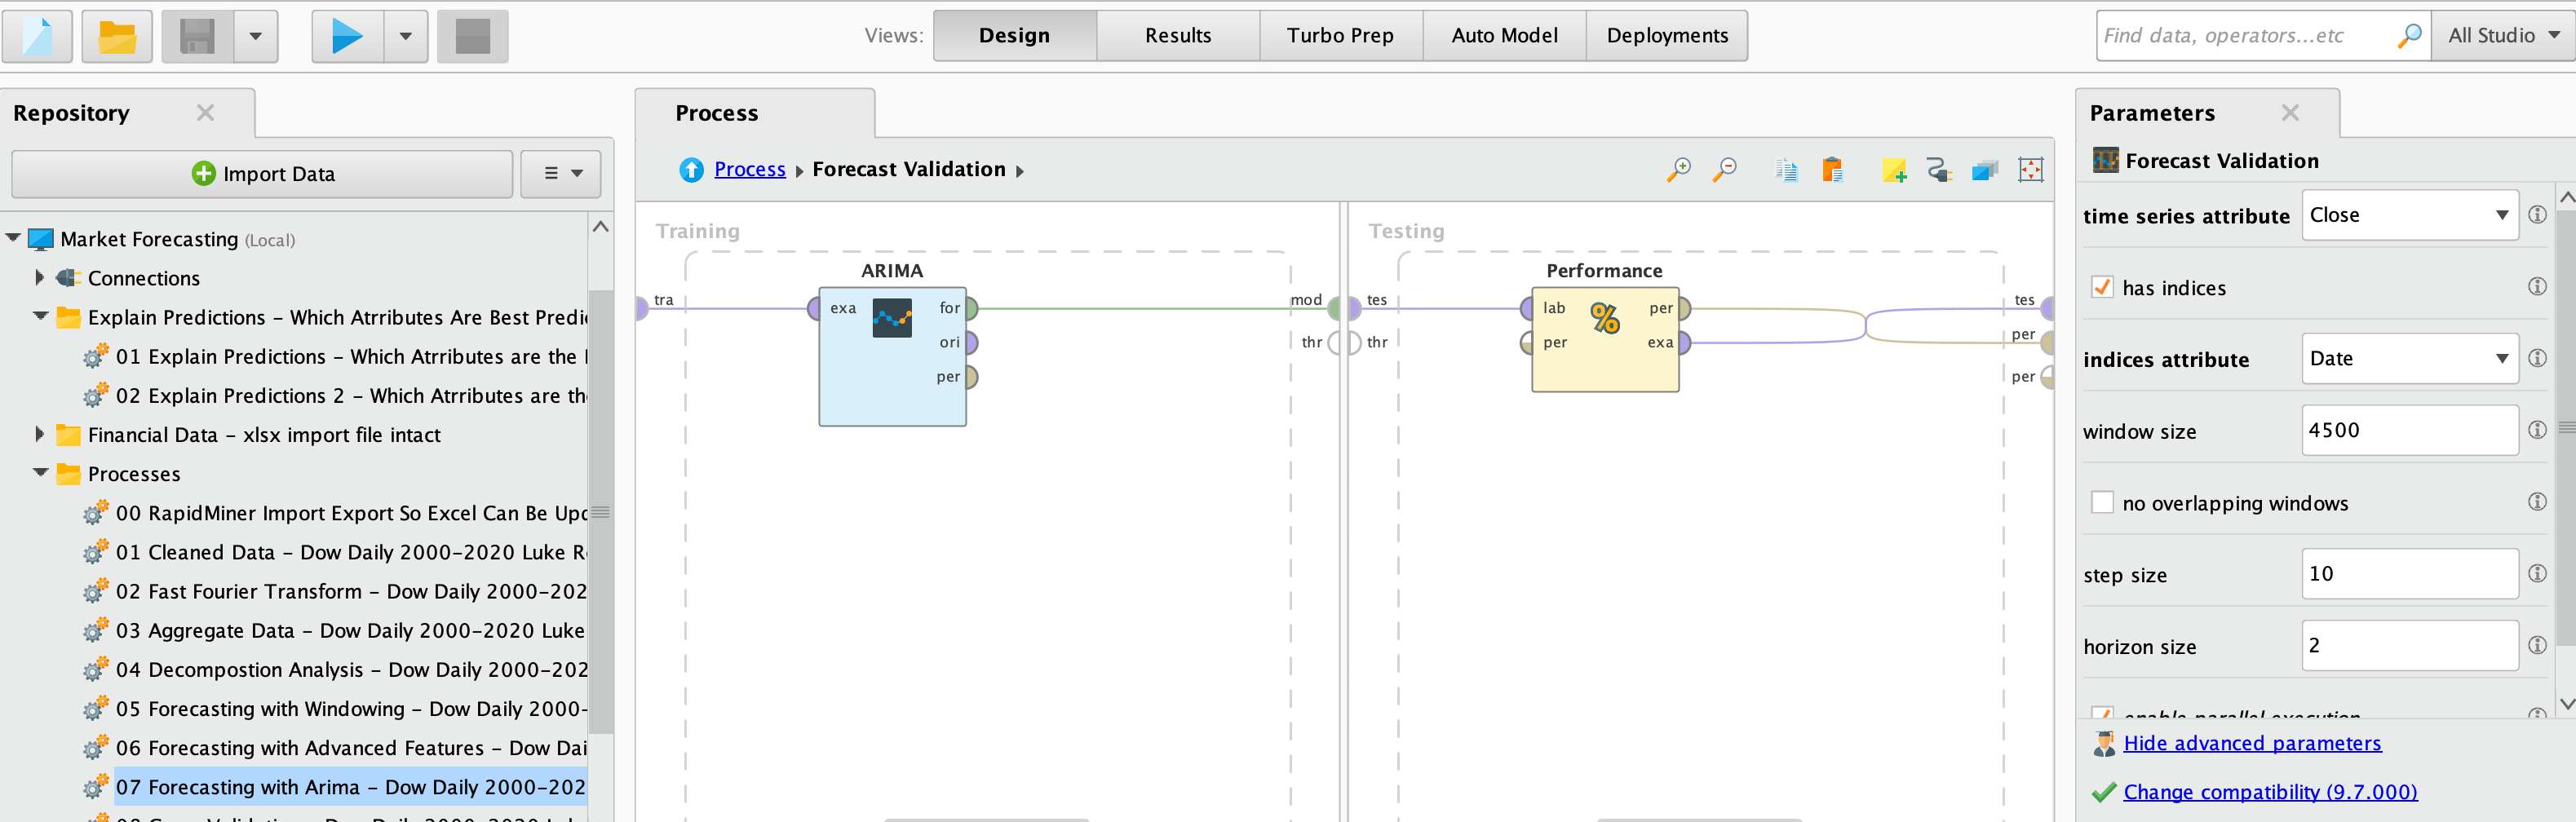Show info for horizon size parameter
The width and height of the screenshot is (2576, 822).
point(2537,645)
